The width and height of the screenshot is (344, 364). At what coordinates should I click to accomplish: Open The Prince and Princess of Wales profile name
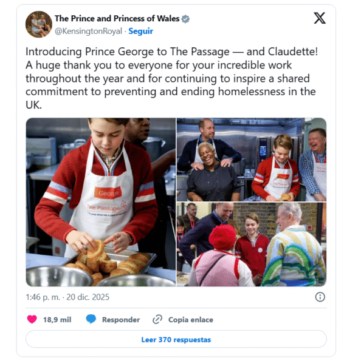(117, 19)
